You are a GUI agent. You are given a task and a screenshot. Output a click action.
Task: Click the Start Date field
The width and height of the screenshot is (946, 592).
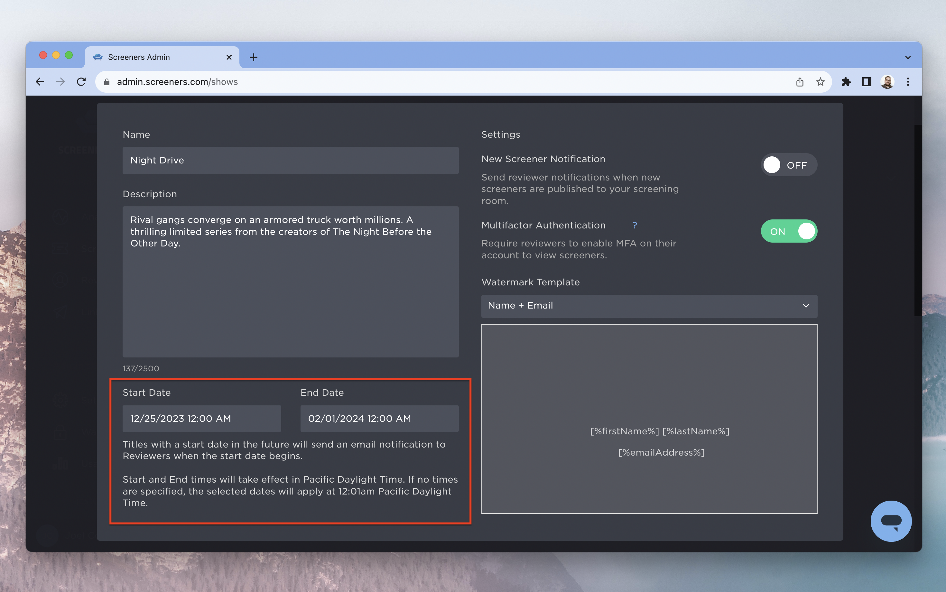point(202,419)
